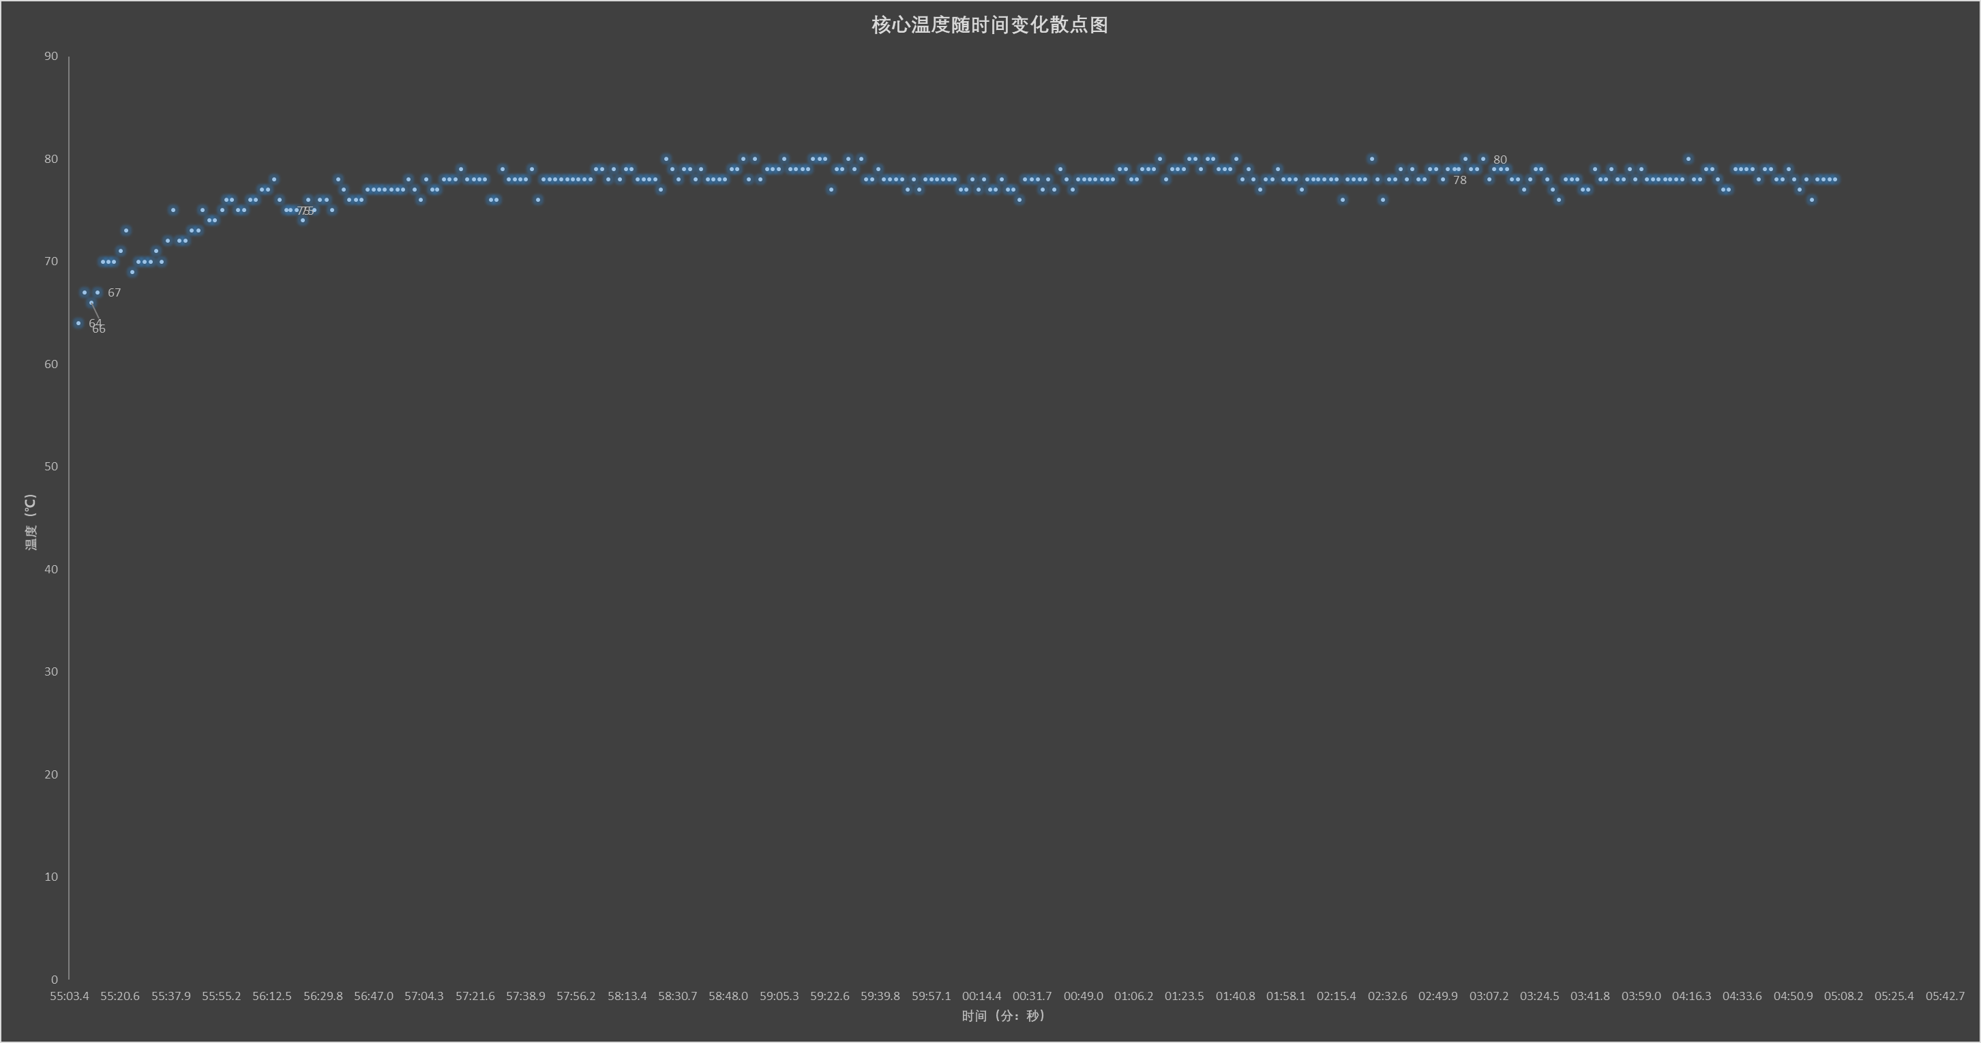Click x-axis tick label 03:07.2
The image size is (1981, 1043).
click(1488, 996)
